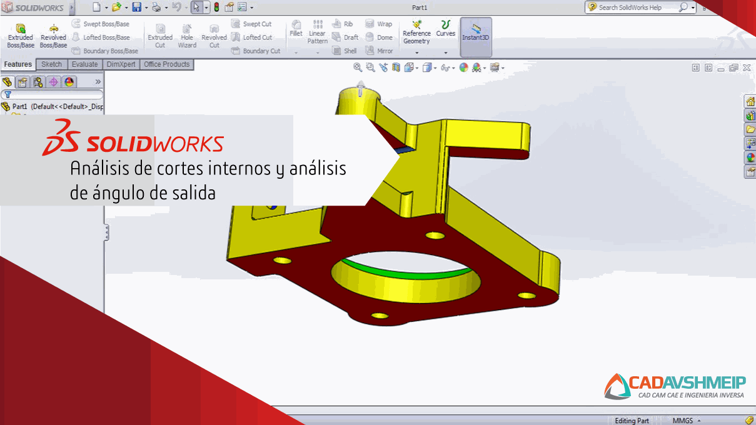
Task: Choose Swept Boss/Base
Action: pos(100,24)
